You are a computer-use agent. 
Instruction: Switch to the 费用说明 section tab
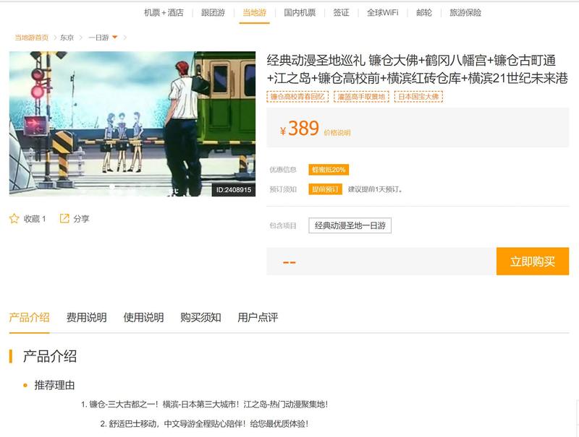pos(86,317)
